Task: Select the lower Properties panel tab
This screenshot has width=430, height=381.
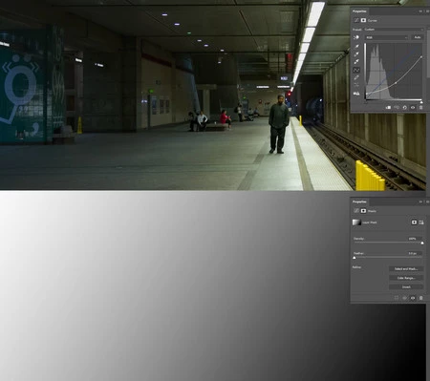Action: pyautogui.click(x=359, y=201)
